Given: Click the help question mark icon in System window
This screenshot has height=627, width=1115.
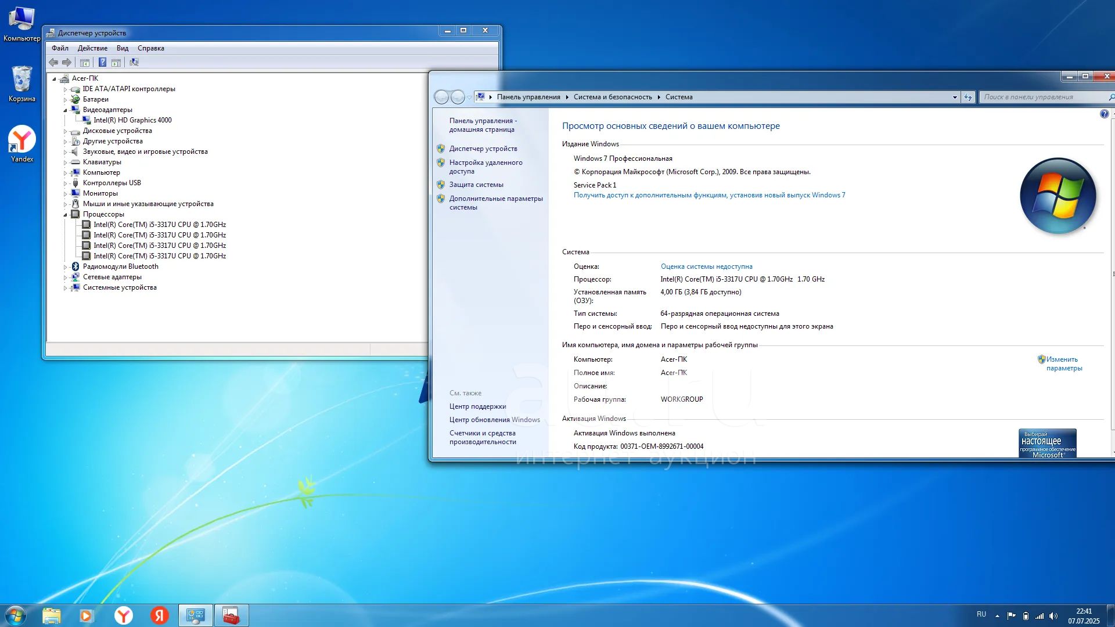Looking at the screenshot, I should [1104, 114].
